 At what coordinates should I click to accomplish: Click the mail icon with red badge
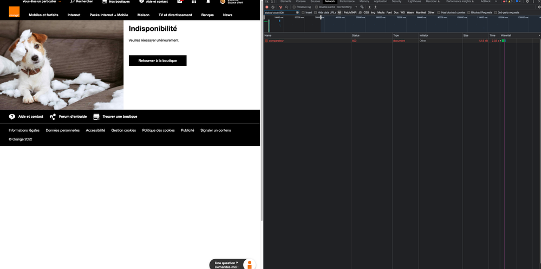pyautogui.click(x=180, y=2)
